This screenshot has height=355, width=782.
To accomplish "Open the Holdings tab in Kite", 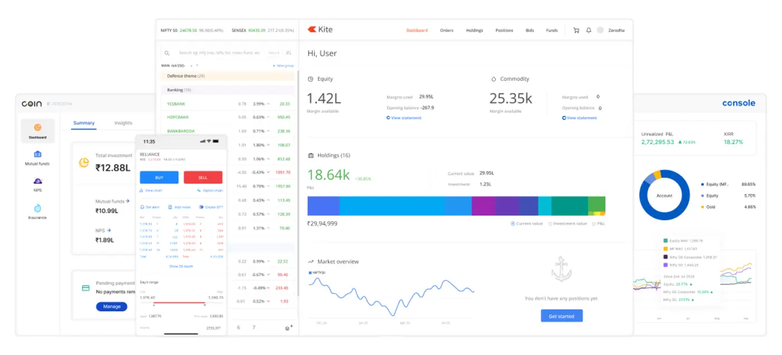I will [474, 30].
